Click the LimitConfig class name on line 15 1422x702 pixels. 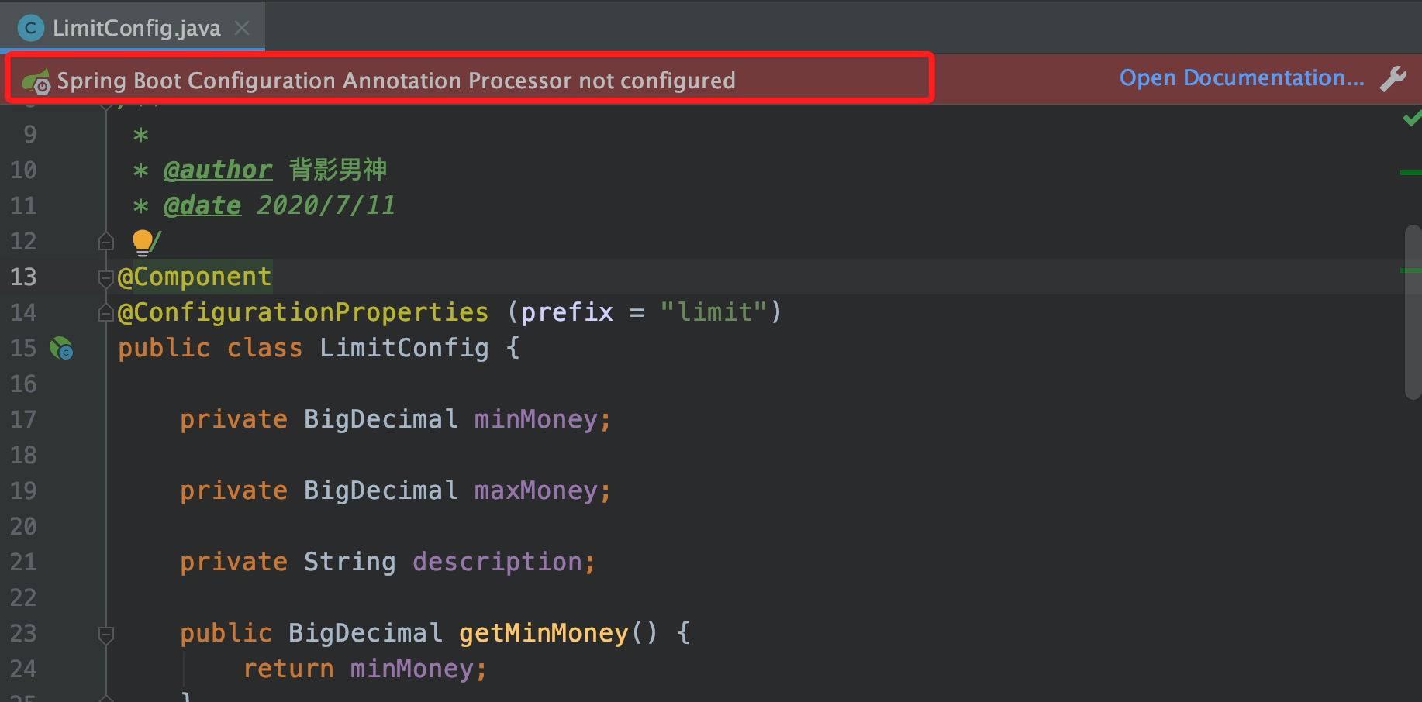point(404,348)
